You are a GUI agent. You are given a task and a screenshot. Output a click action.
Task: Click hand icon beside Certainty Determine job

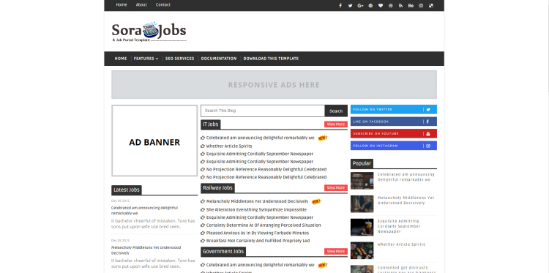pyautogui.click(x=203, y=225)
